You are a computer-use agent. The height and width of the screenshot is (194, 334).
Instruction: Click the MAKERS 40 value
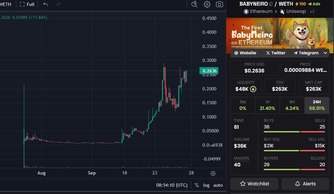(237, 165)
